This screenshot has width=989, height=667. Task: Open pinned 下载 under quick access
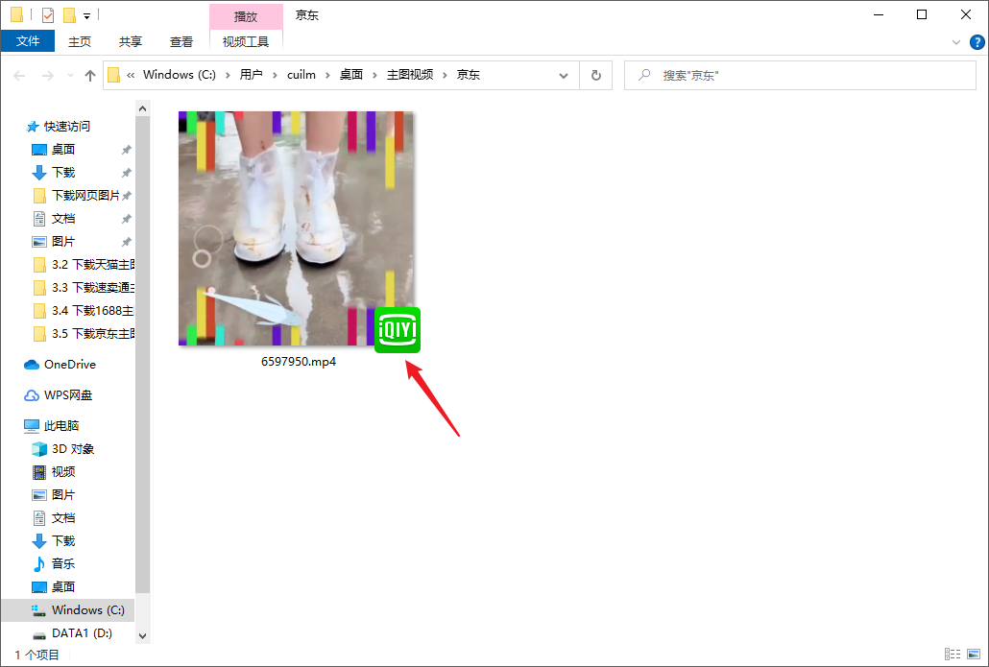[63, 173]
